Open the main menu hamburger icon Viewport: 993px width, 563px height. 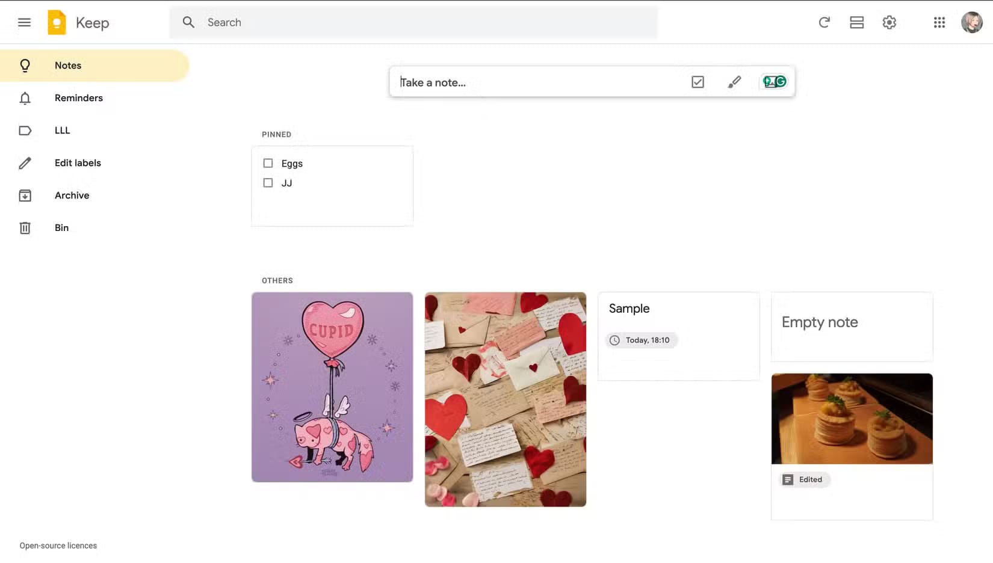(24, 22)
